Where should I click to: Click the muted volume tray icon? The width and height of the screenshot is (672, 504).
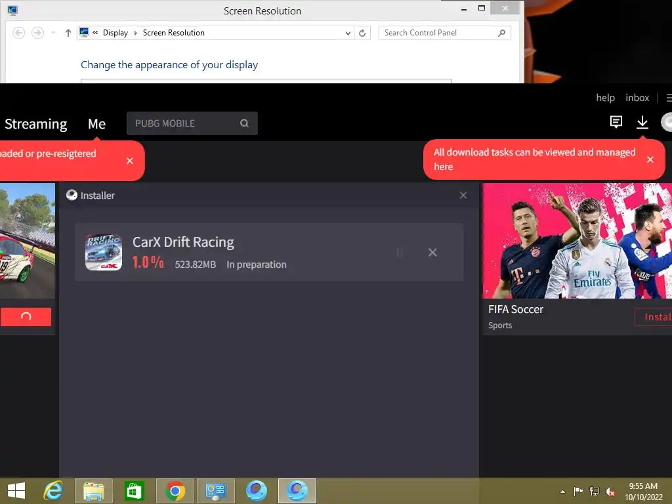(610, 491)
